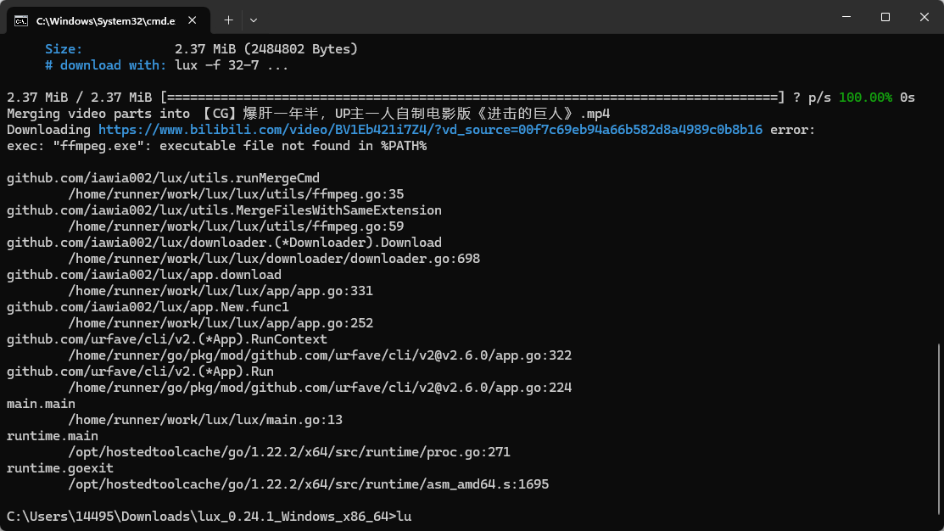Click the "# download with:" label

pyautogui.click(x=106, y=65)
